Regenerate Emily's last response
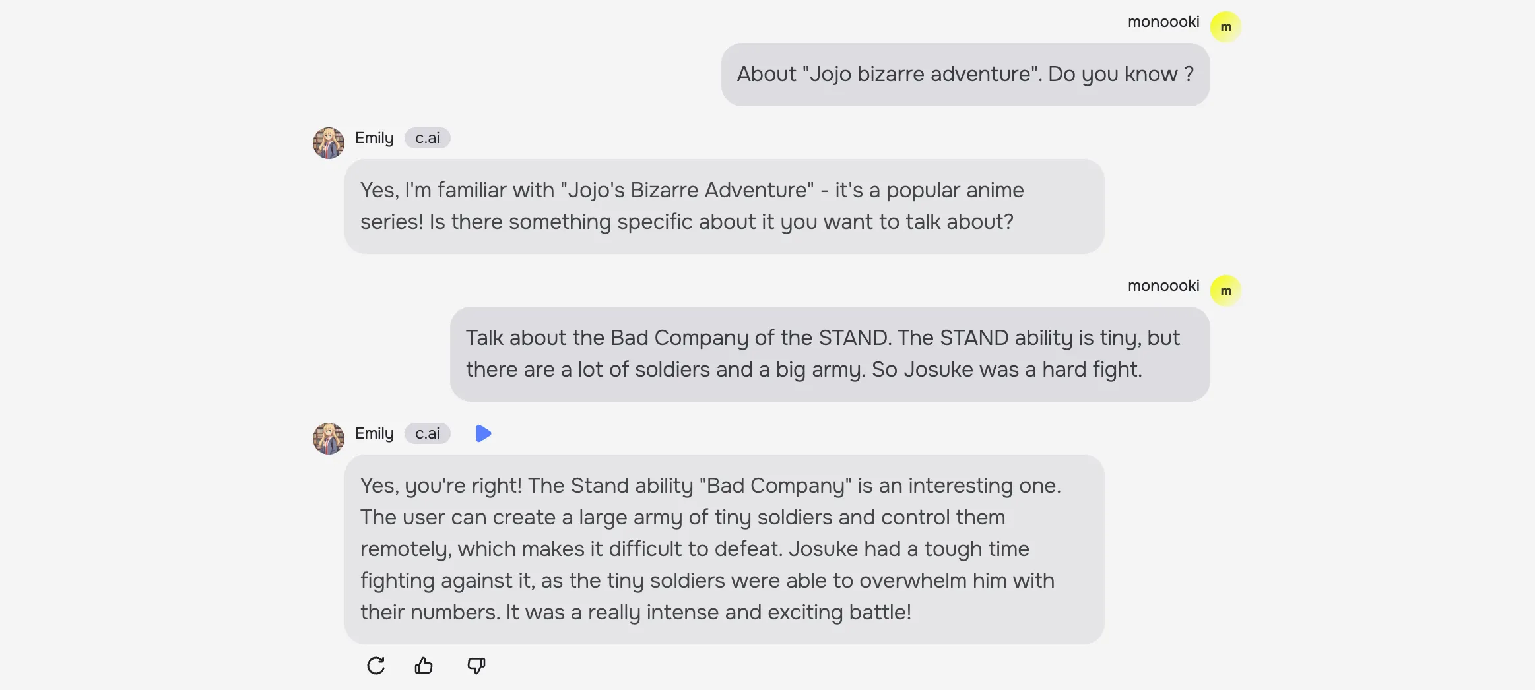 (376, 666)
